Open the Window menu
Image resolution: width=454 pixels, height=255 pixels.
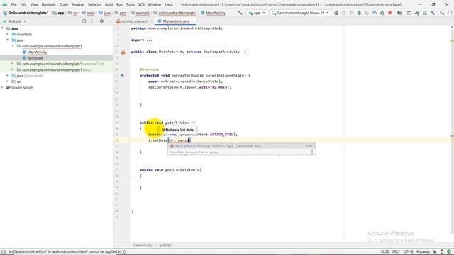(x=155, y=5)
